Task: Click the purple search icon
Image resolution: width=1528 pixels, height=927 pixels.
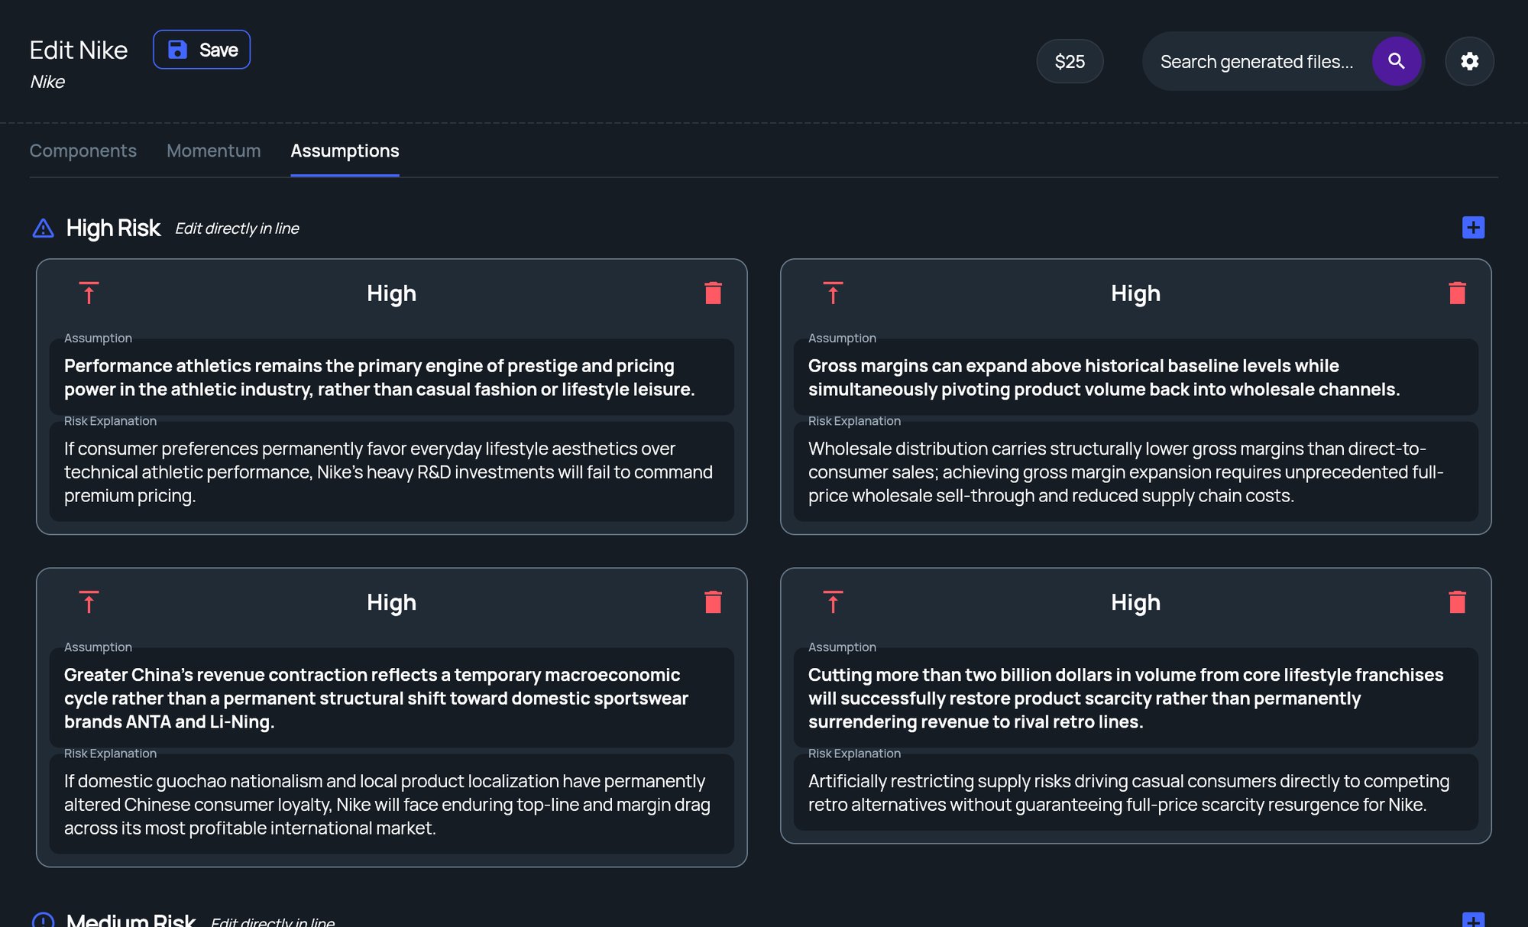Action: click(1397, 61)
